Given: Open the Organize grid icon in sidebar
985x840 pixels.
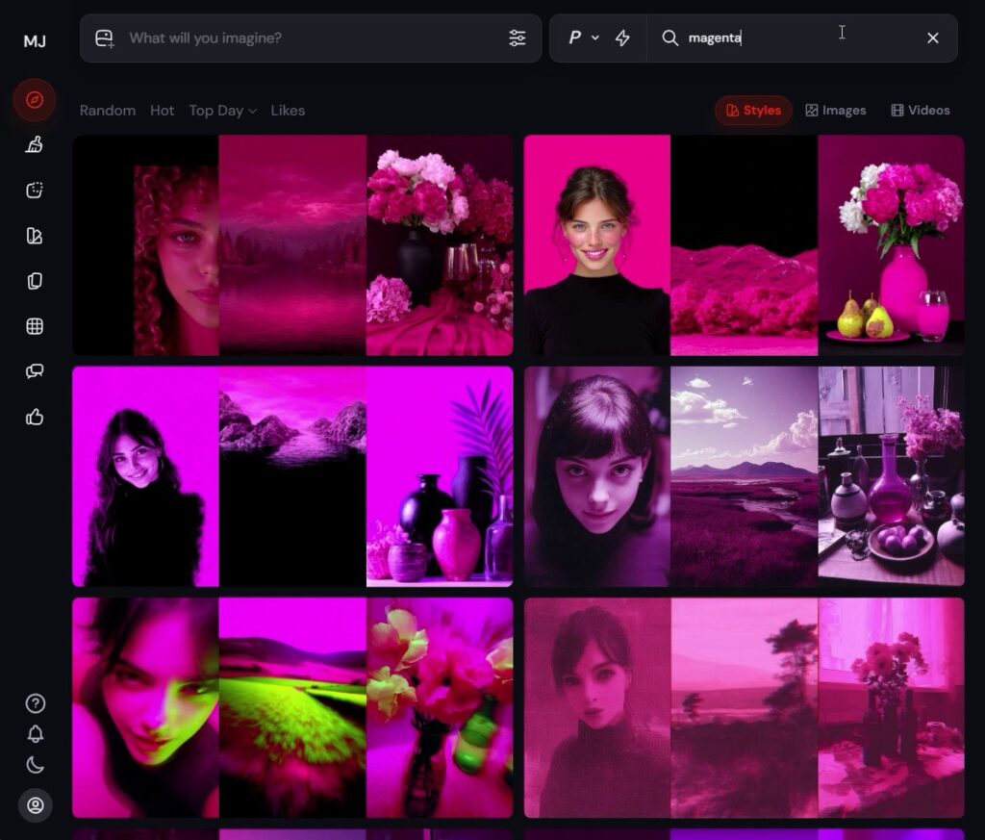Looking at the screenshot, I should 35,326.
